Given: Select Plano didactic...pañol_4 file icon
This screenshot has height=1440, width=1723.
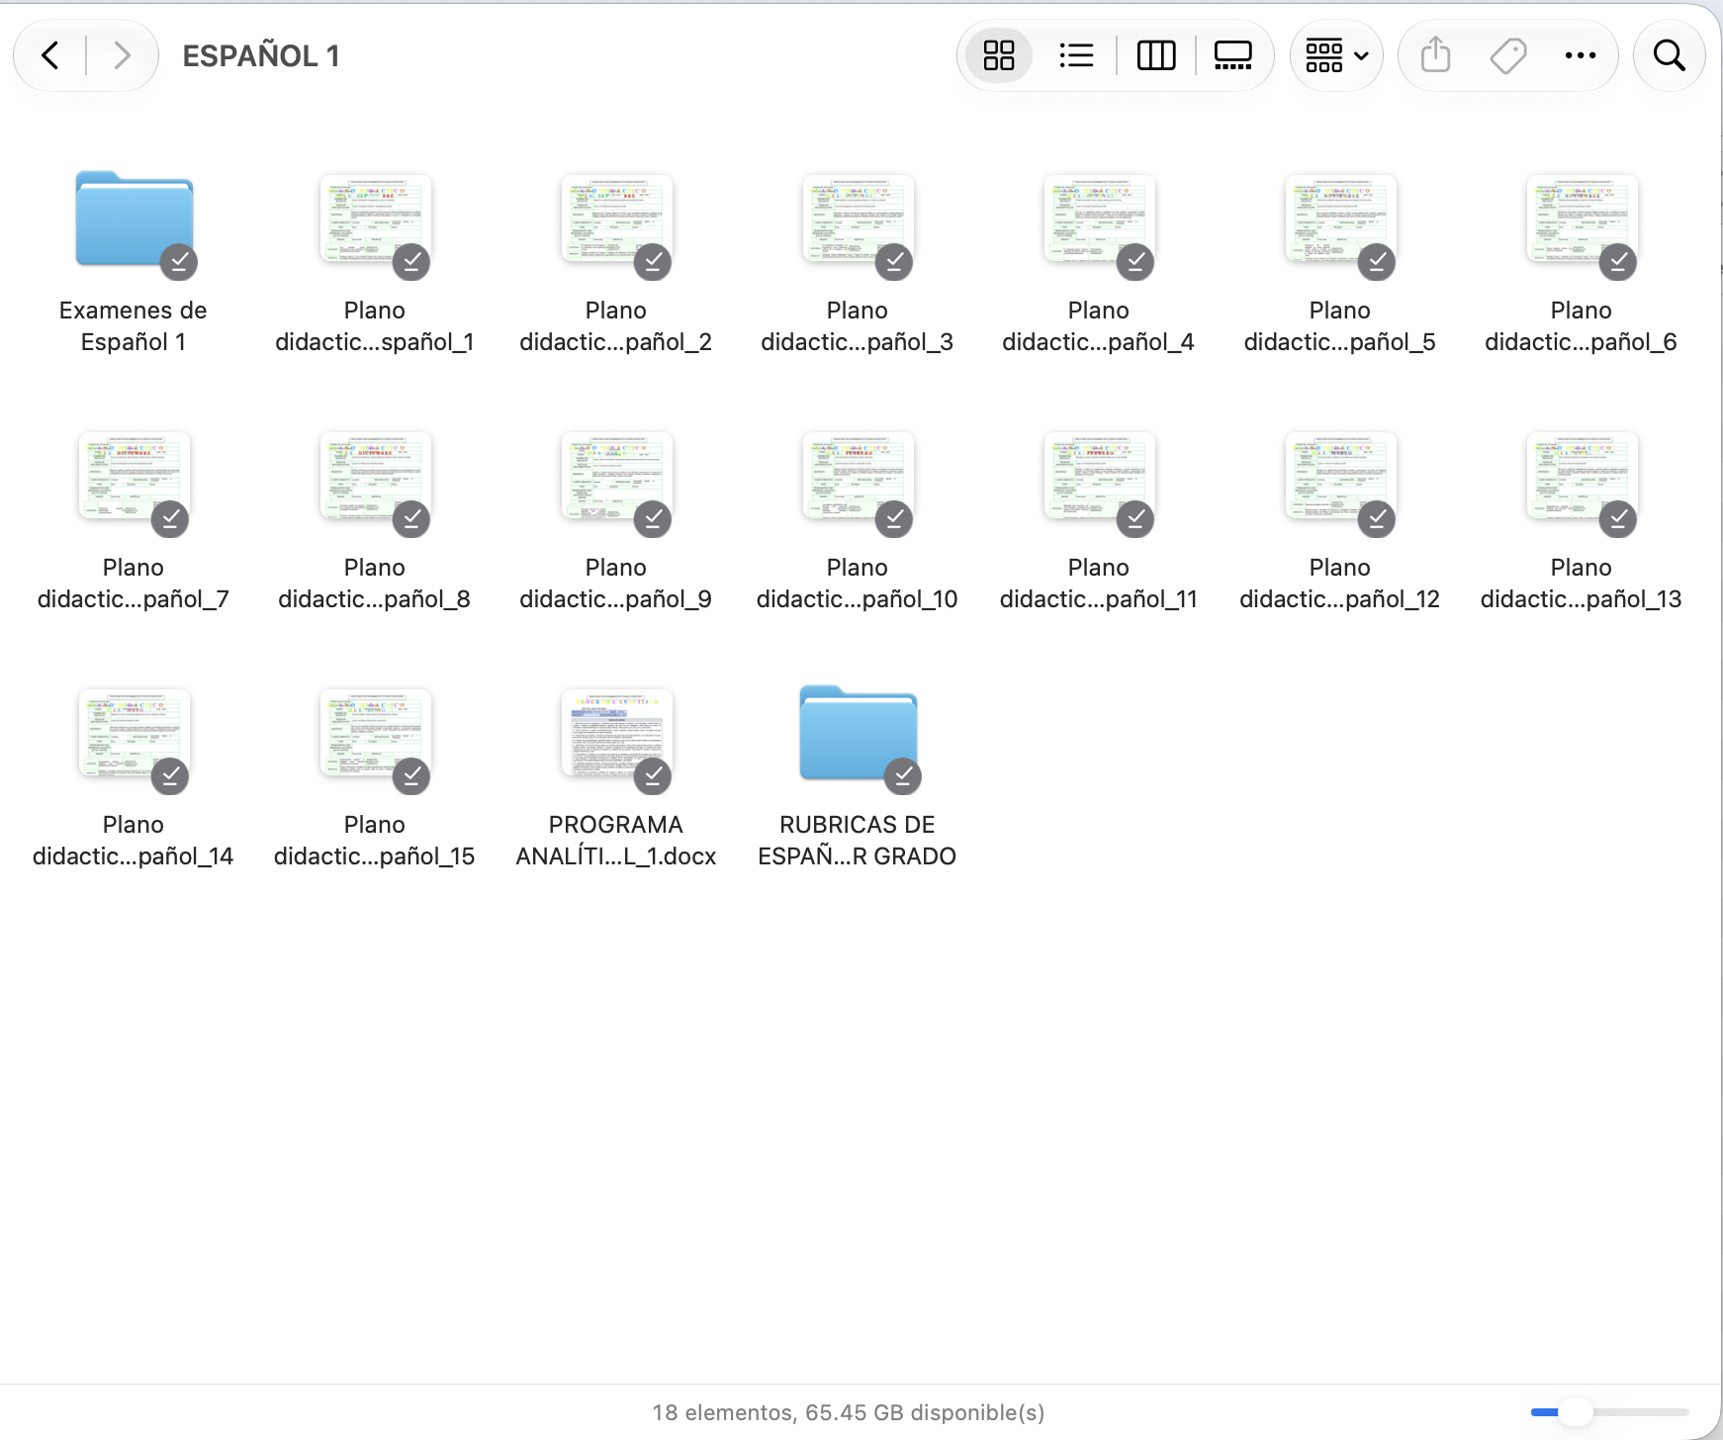Looking at the screenshot, I should [x=1099, y=219].
